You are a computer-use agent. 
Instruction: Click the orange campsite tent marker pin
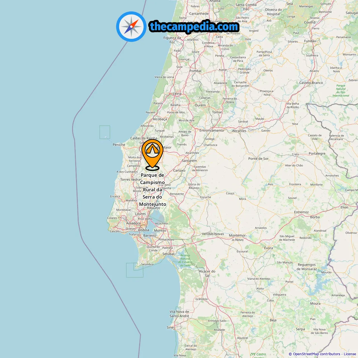pos(152,154)
